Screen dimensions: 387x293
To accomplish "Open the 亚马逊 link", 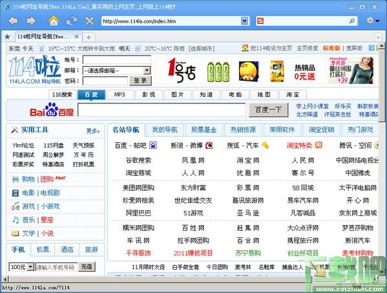I will [x=248, y=213].
